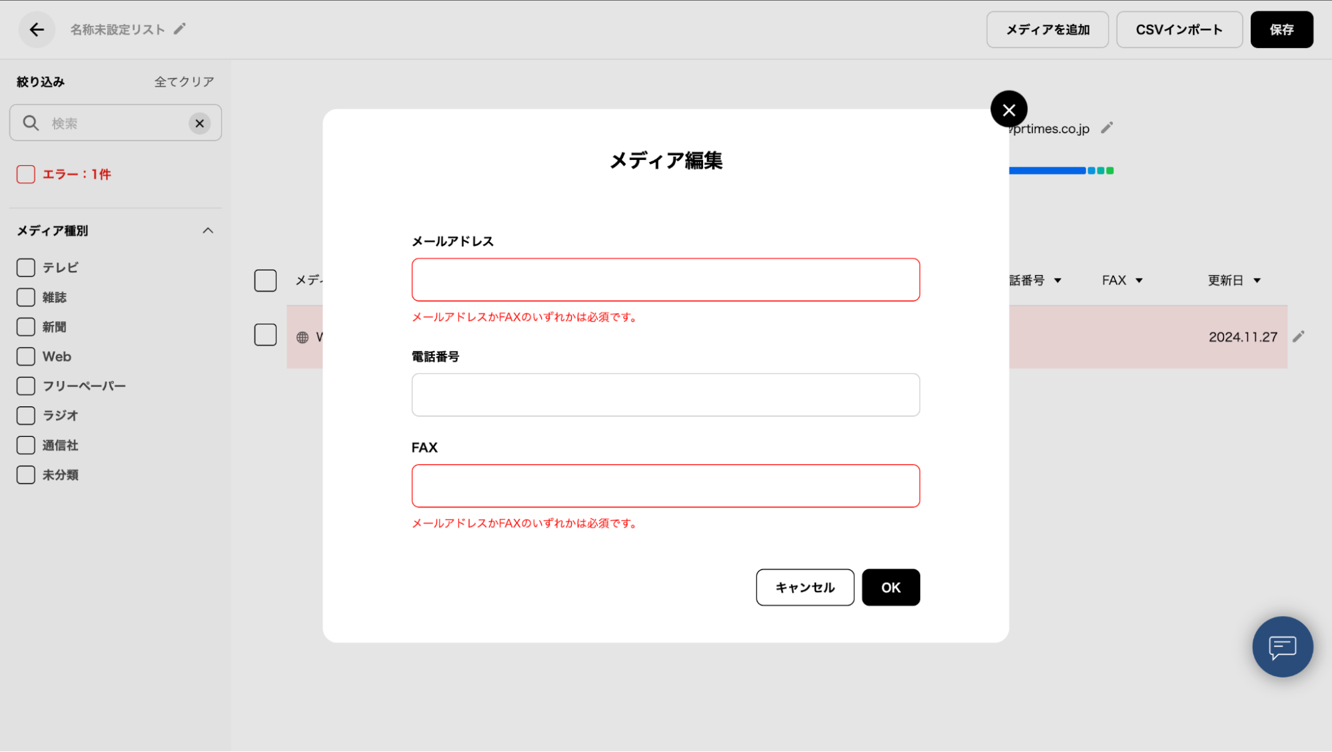1332x752 pixels.
Task: Click the CSVインポート button
Action: coord(1179,29)
